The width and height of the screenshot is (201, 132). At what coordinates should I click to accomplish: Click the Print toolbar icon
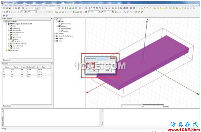[23, 8]
